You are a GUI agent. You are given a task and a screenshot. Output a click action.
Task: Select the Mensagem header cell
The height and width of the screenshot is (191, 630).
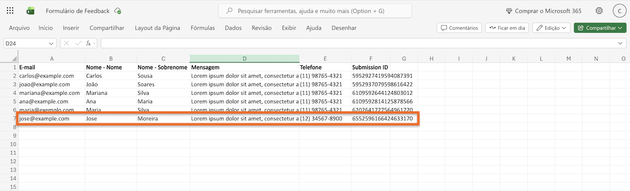click(244, 67)
